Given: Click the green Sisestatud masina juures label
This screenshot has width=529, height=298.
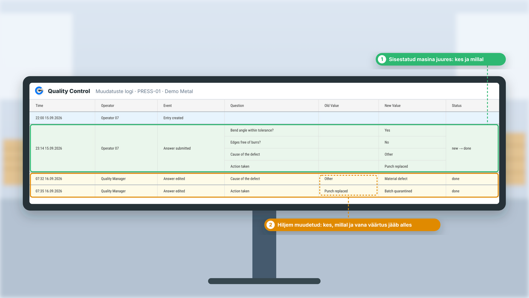Looking at the screenshot, I should coord(436,59).
